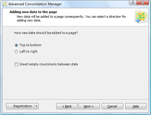
Task: Open Help using the bottom Help button
Action: click(x=136, y=106)
